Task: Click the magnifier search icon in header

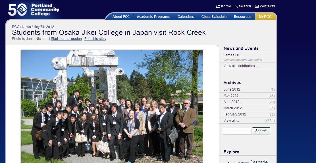Action: pyautogui.click(x=236, y=6)
